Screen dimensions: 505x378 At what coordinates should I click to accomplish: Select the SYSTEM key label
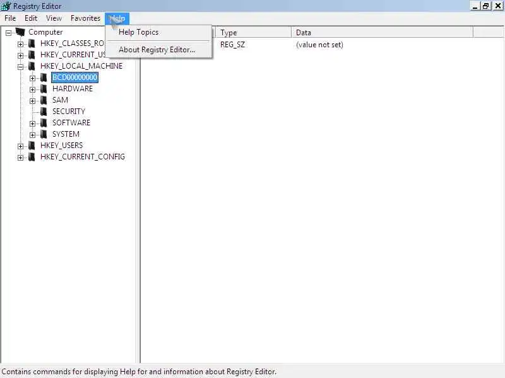click(66, 134)
